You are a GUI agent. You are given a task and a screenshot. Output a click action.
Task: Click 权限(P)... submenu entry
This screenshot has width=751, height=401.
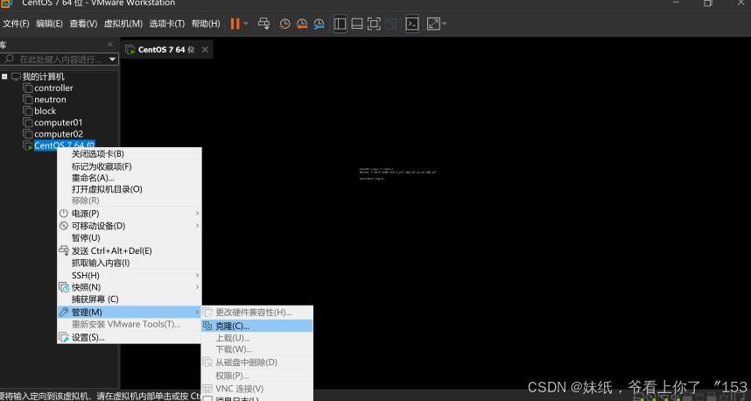tap(257, 376)
